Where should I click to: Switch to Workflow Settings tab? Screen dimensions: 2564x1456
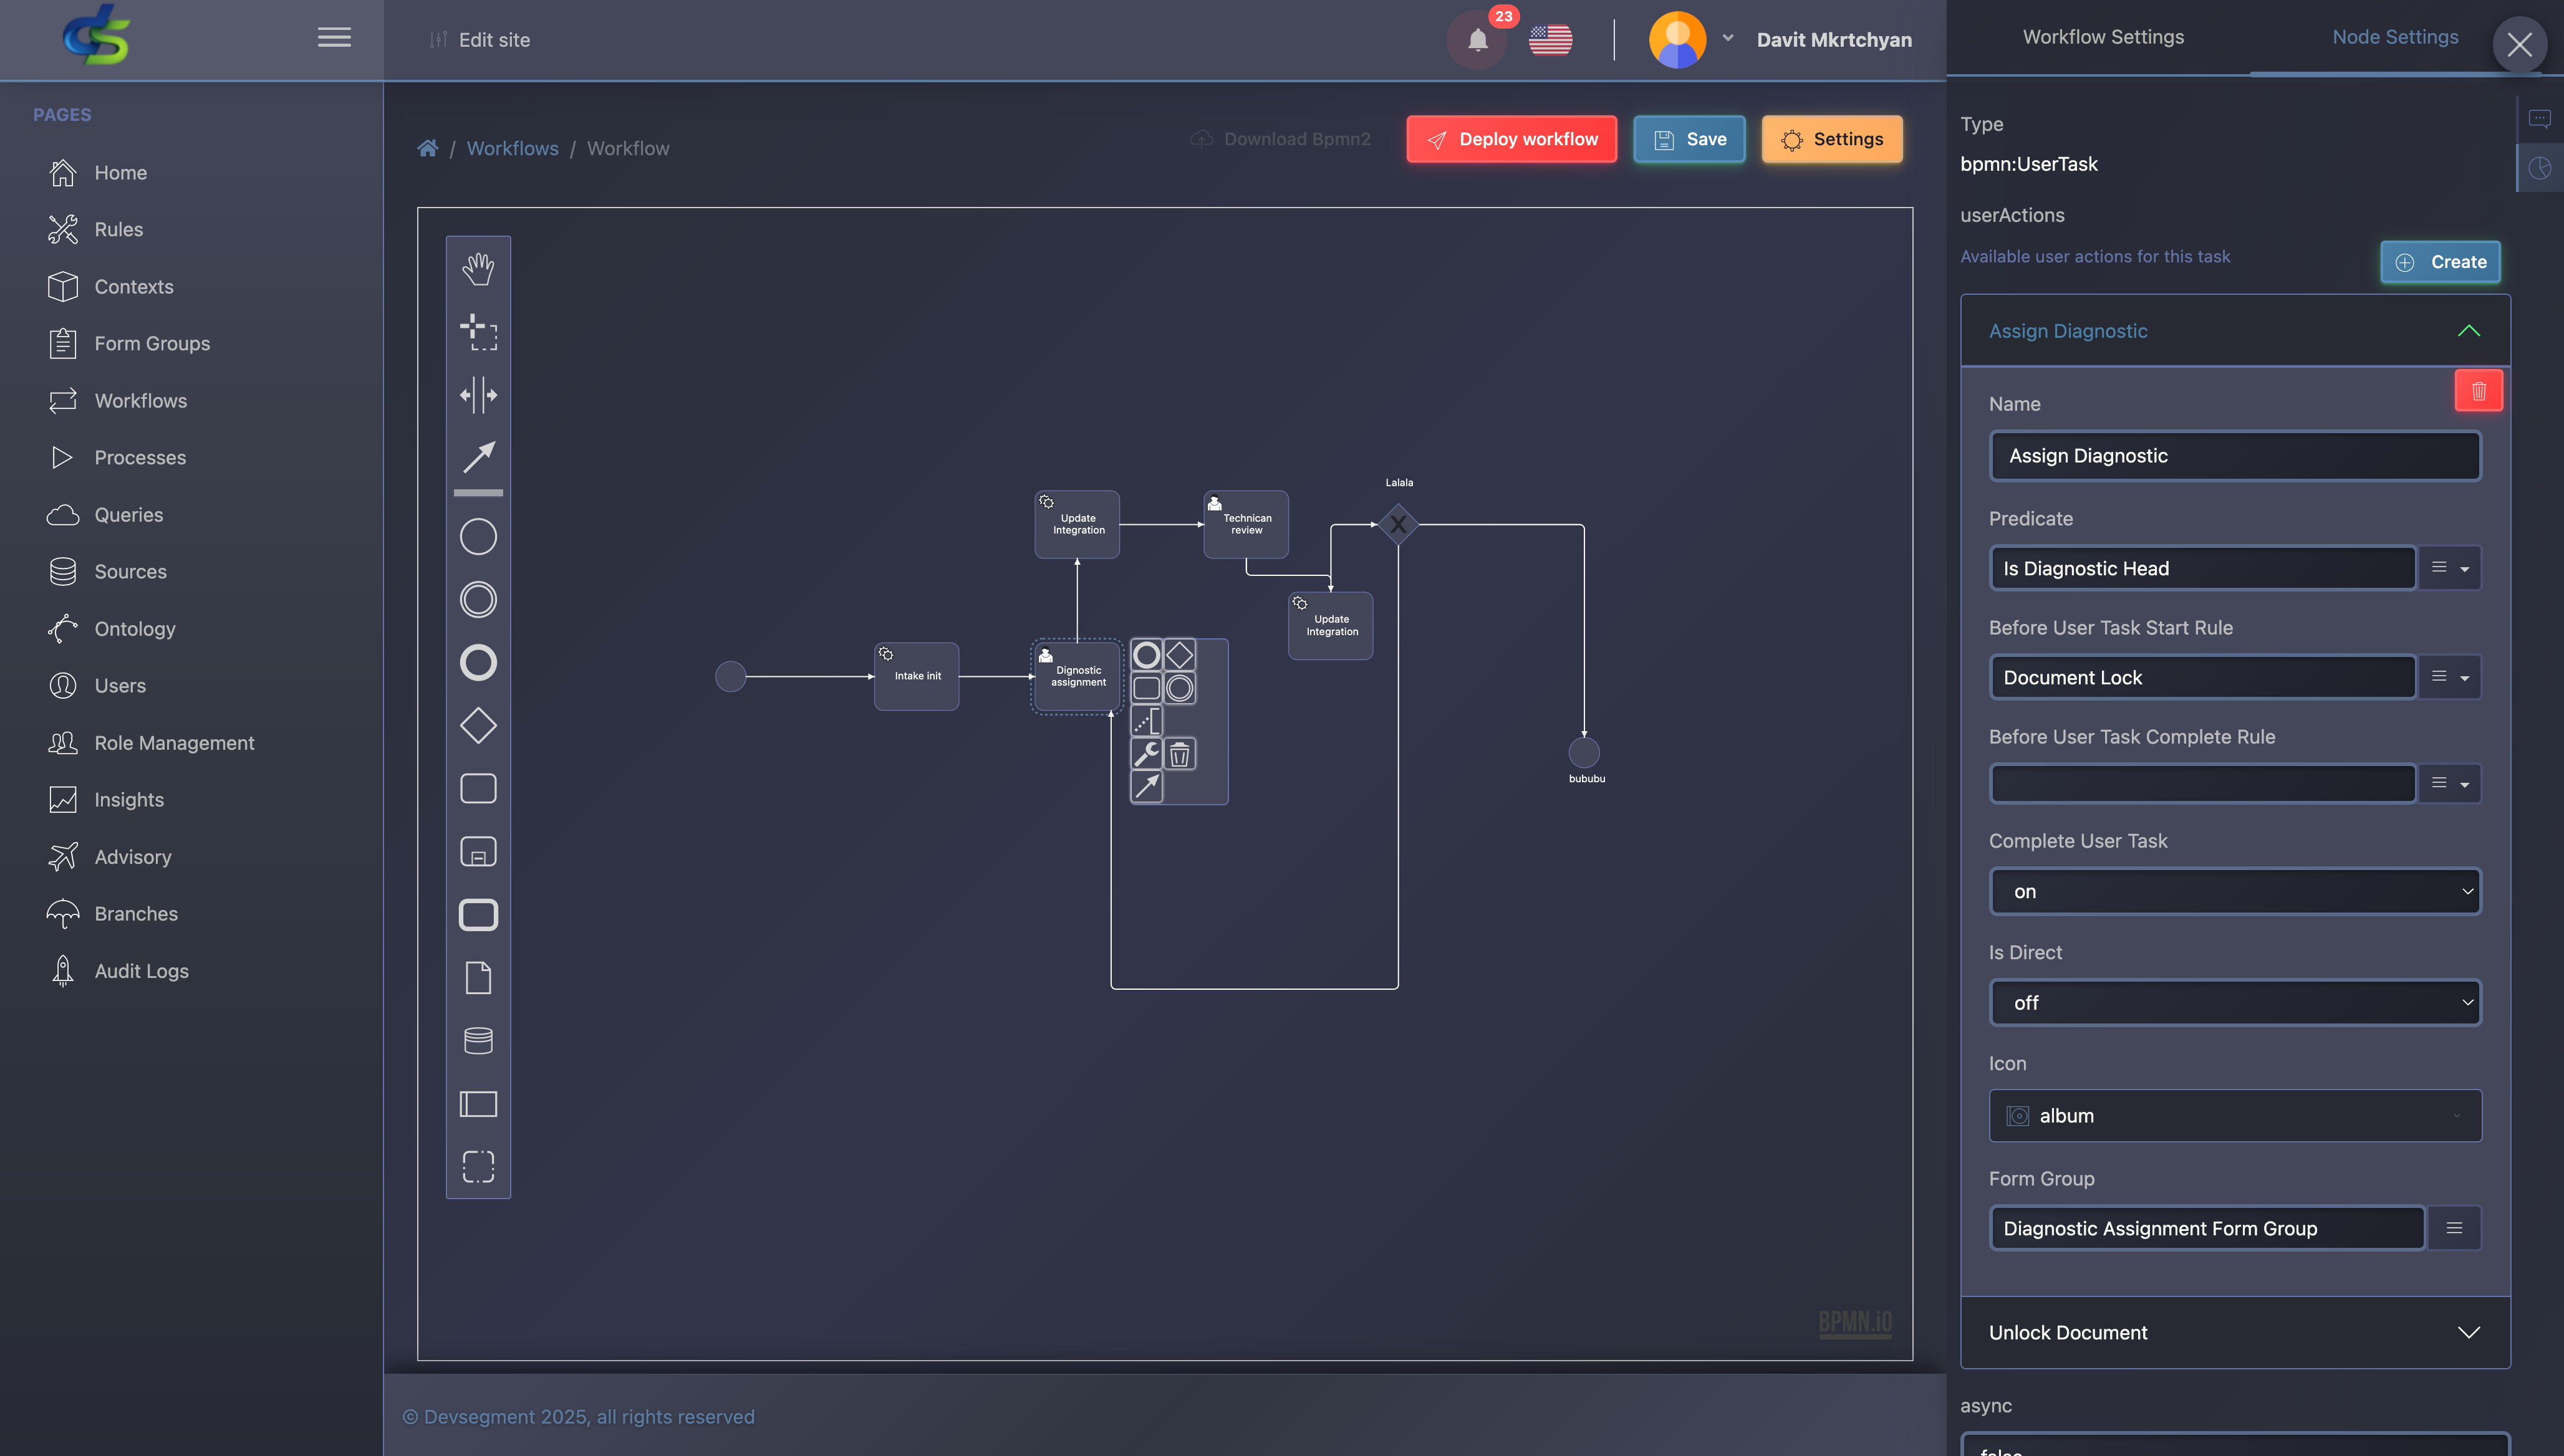2103,37
